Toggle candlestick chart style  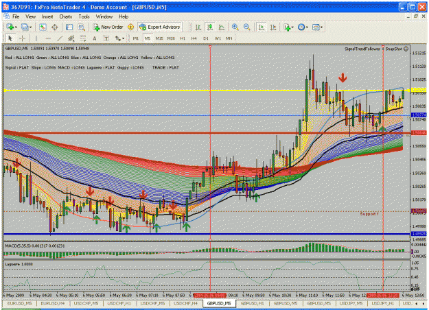tap(210, 27)
